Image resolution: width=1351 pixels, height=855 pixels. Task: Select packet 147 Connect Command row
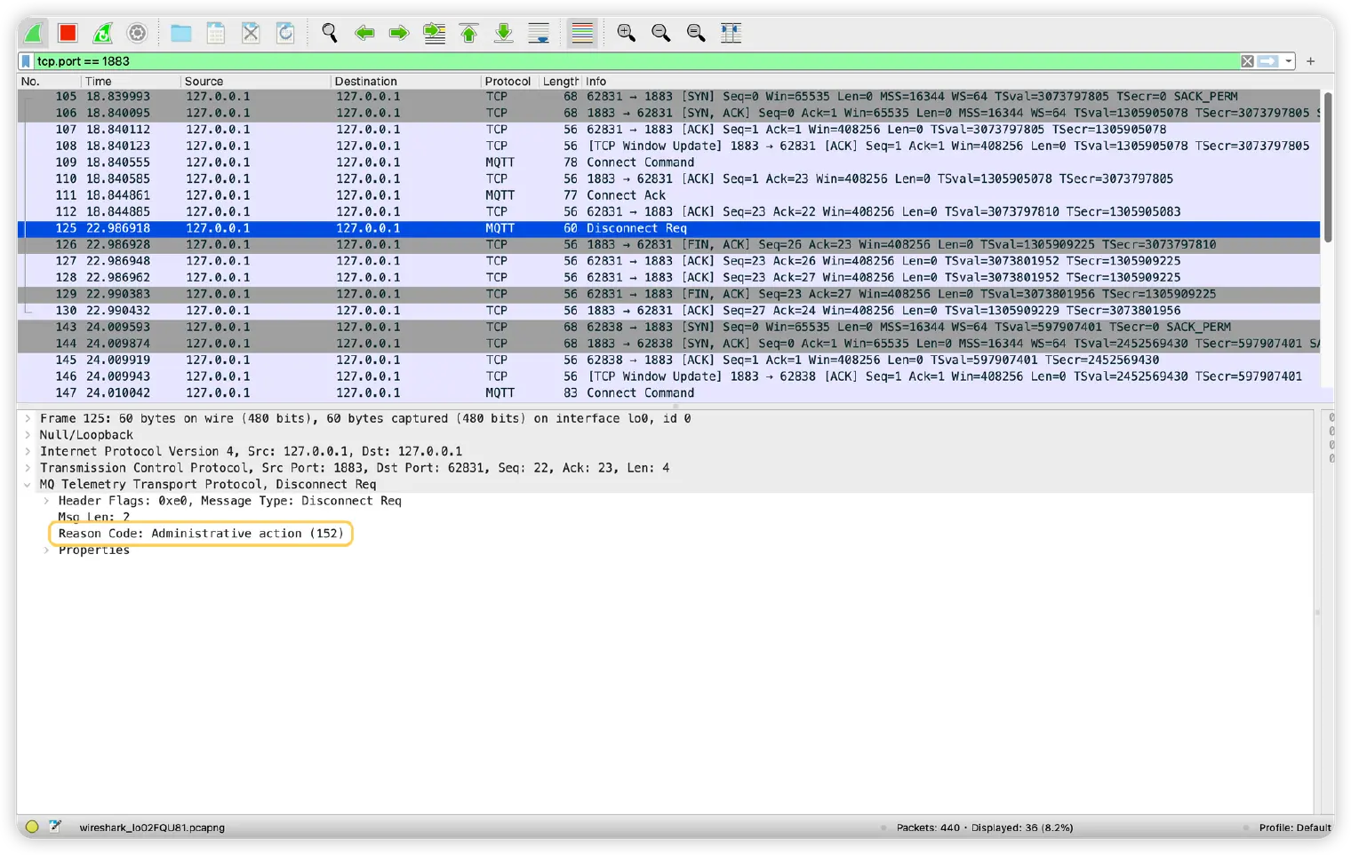(x=669, y=393)
